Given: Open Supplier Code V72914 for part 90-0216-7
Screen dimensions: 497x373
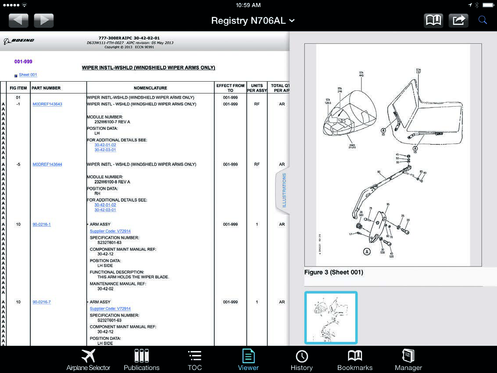Looking at the screenshot, I should pos(110,308).
